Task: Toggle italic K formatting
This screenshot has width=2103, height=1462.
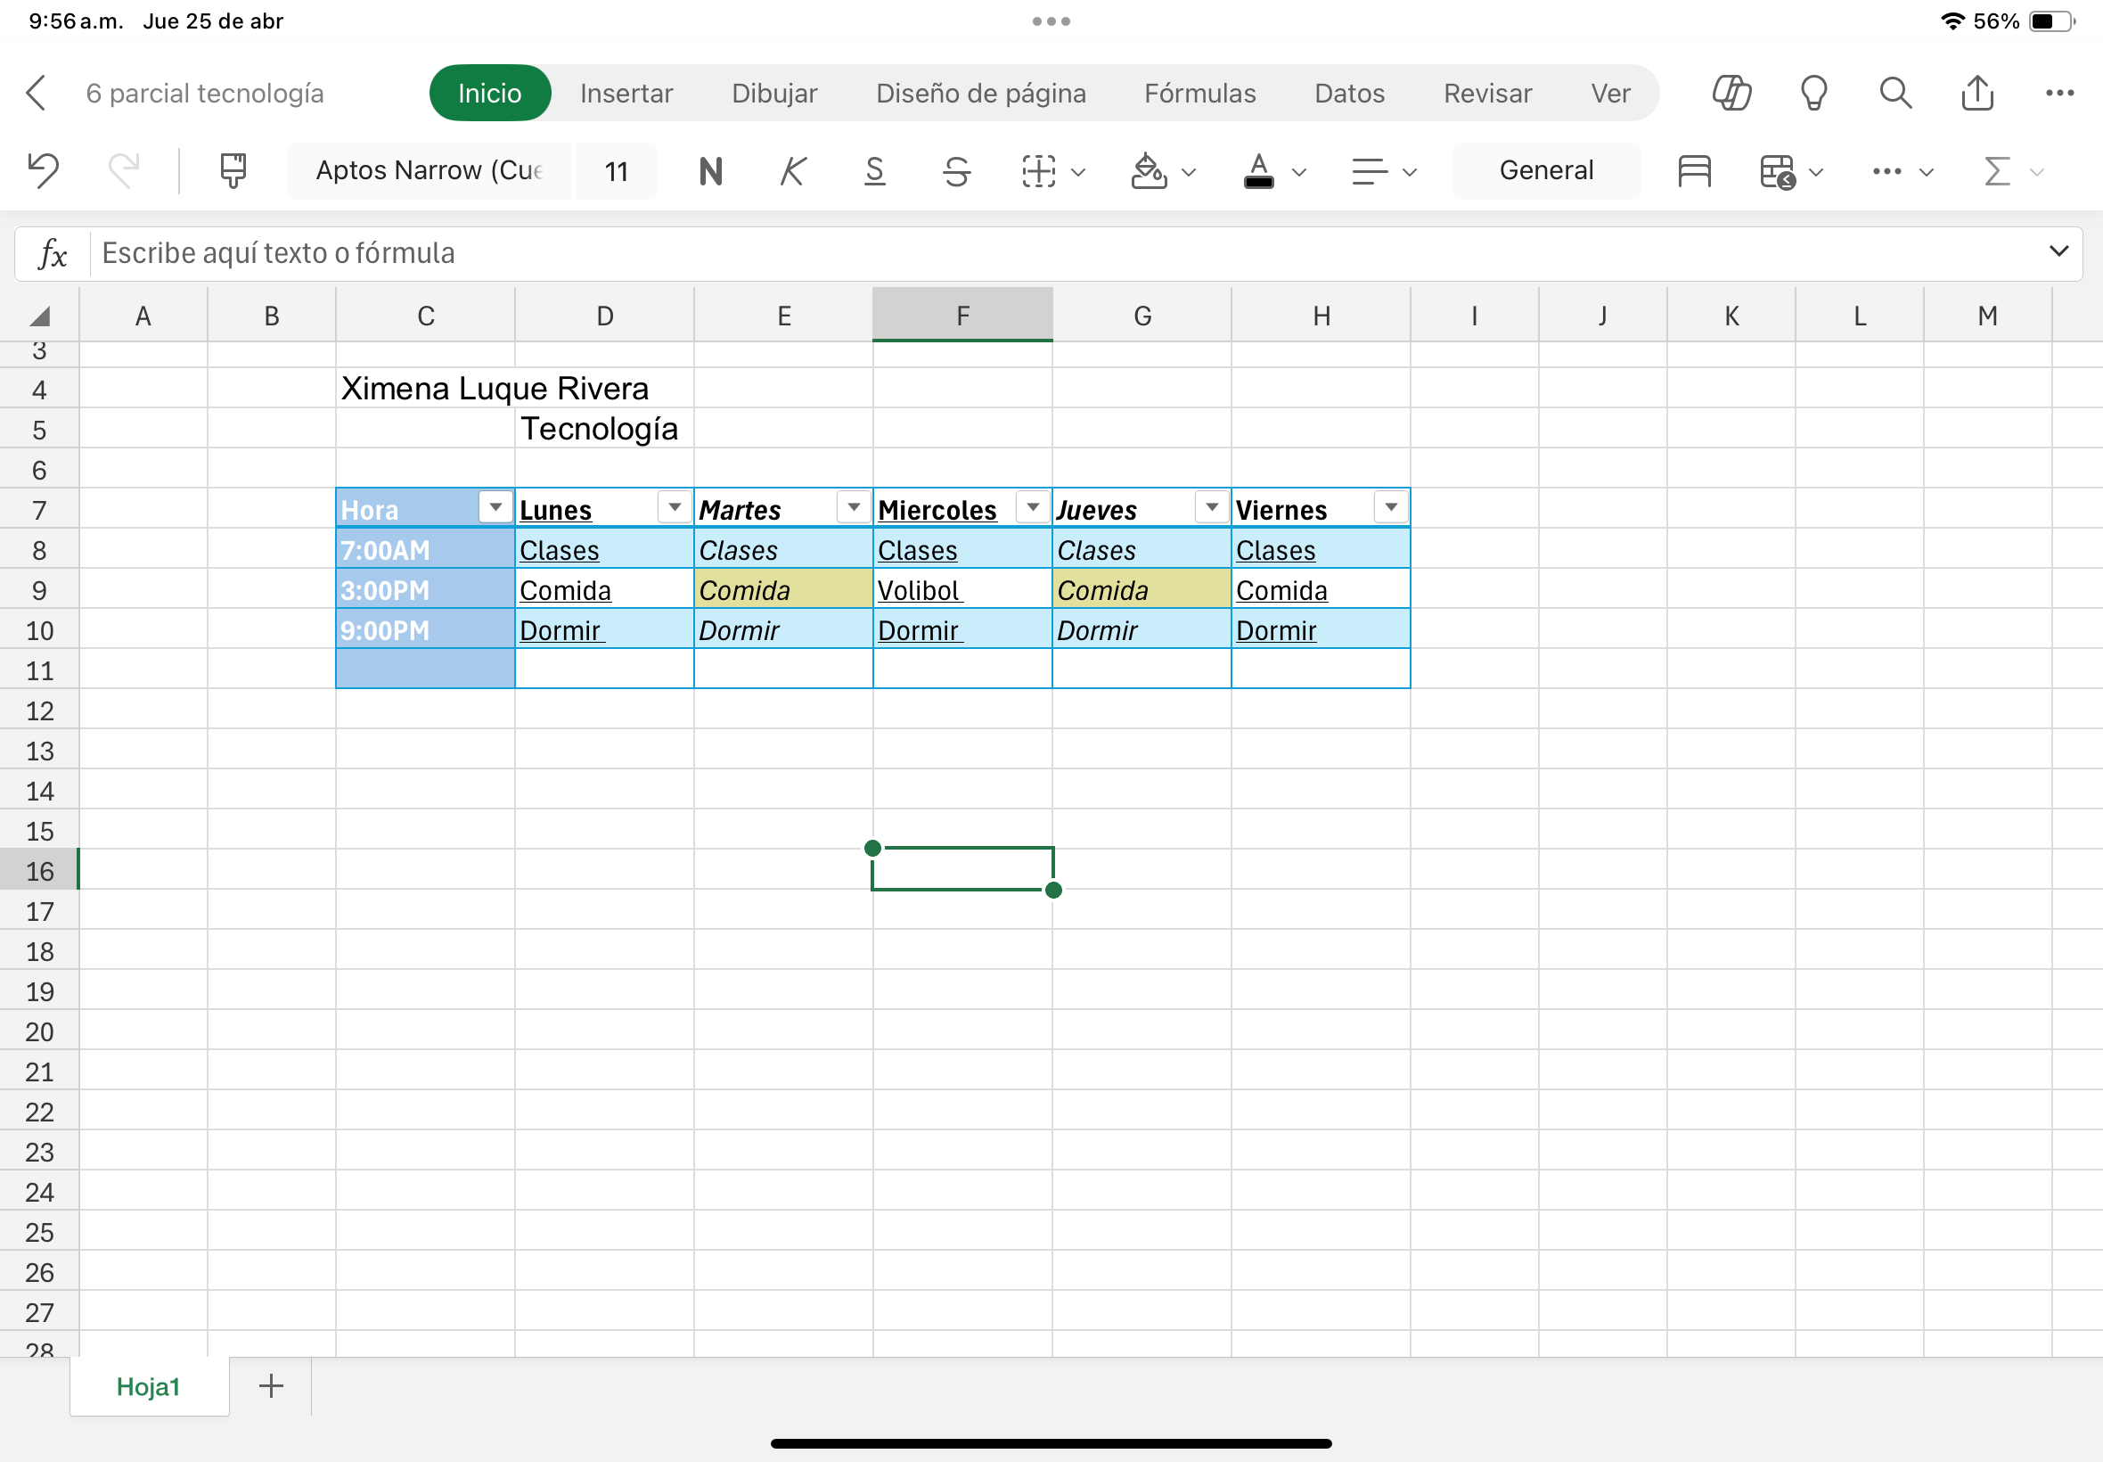Action: (793, 171)
